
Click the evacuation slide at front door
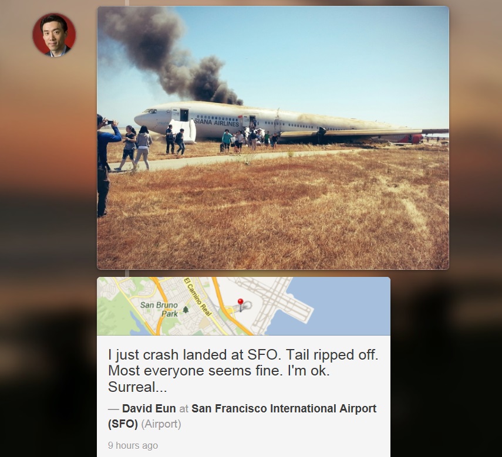[184, 130]
